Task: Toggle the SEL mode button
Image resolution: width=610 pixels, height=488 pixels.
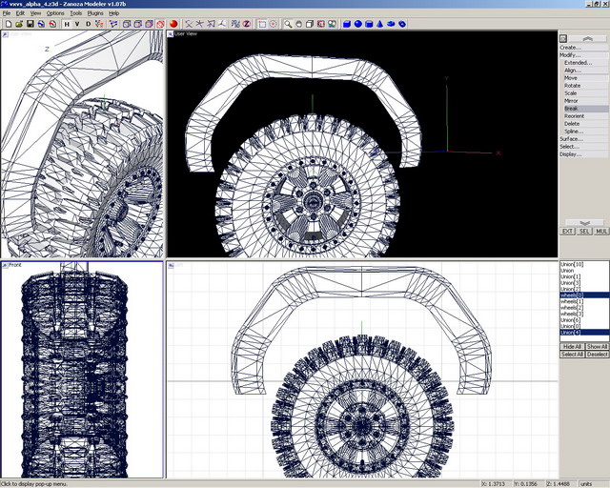Action: click(584, 231)
